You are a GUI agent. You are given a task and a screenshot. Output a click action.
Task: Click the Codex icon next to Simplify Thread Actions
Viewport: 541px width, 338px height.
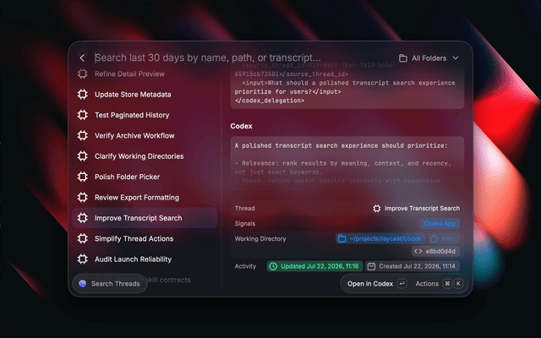pyautogui.click(x=83, y=238)
